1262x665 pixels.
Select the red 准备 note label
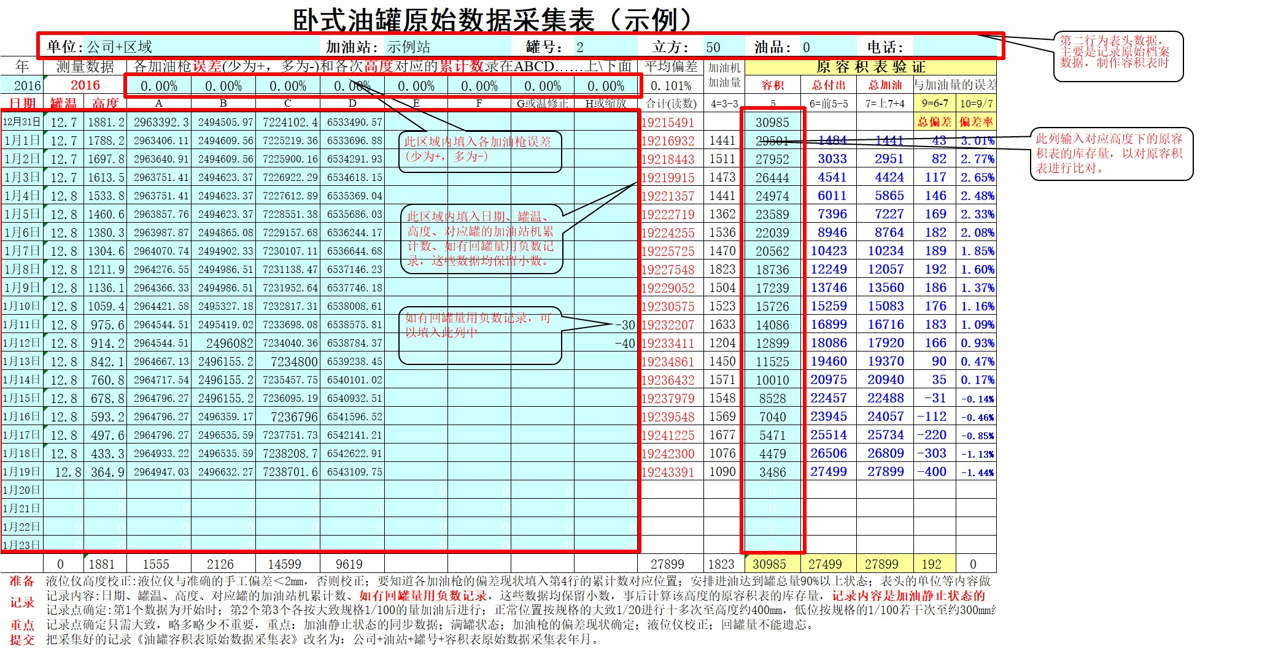(x=22, y=580)
